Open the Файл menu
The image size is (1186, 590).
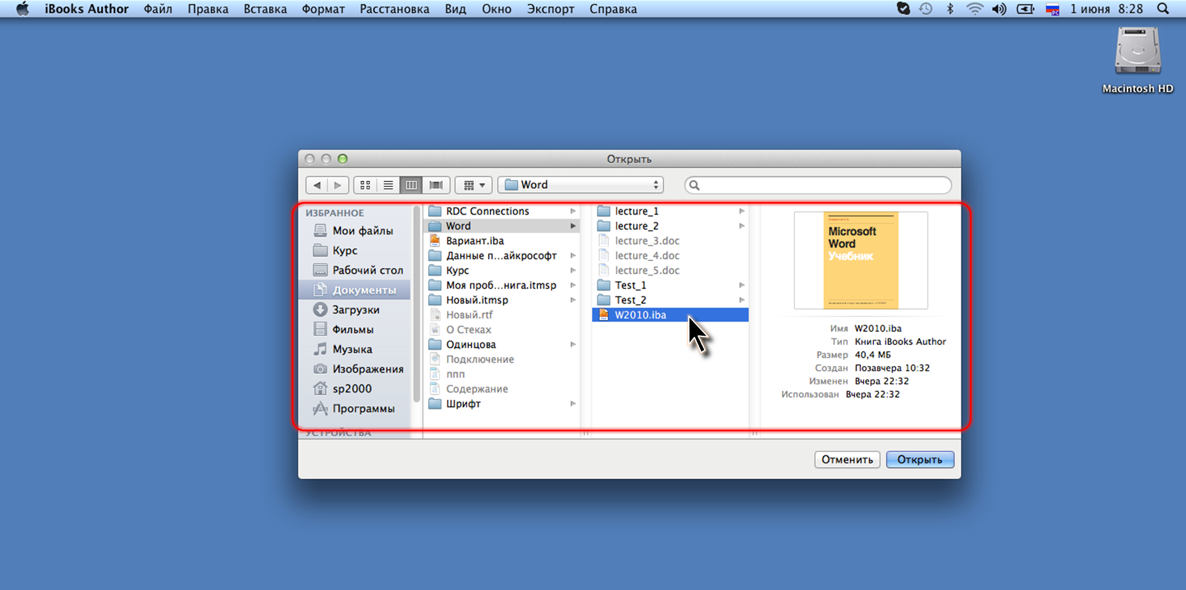pyautogui.click(x=158, y=9)
